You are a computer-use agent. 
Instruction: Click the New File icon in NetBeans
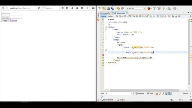100,8
